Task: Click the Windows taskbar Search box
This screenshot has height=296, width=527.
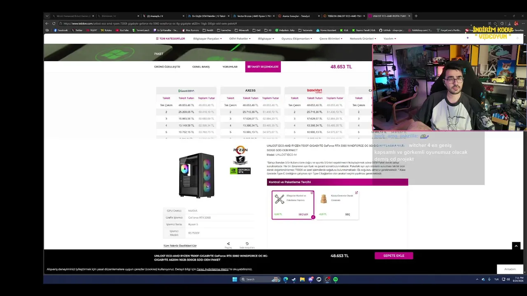Action: tap(261, 280)
